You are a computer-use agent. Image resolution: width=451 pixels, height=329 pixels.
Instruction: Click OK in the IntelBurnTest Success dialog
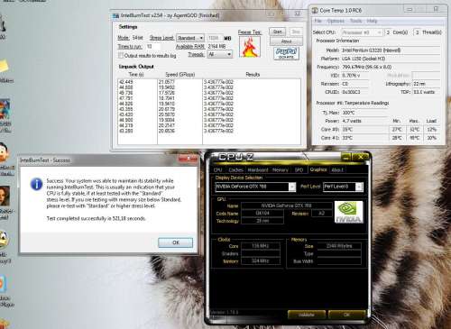tap(176, 242)
